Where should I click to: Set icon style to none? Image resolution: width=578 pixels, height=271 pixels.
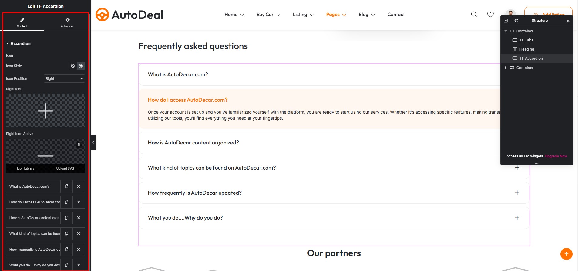coord(73,66)
